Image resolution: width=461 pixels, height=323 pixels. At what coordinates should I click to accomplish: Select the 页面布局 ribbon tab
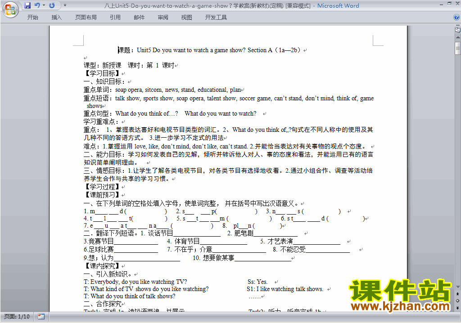(86, 18)
